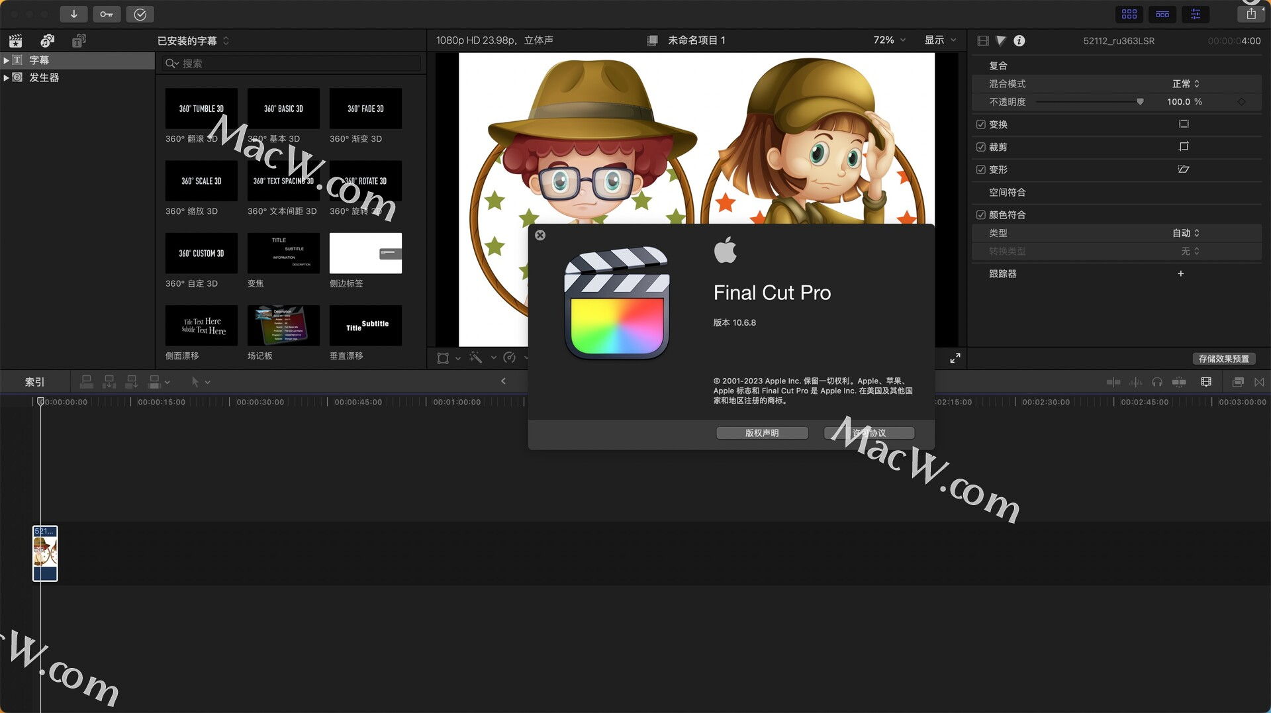Select the 垂直漂移 title thumbnail

pyautogui.click(x=365, y=325)
